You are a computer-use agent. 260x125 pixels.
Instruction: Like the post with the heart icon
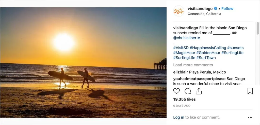click(176, 91)
